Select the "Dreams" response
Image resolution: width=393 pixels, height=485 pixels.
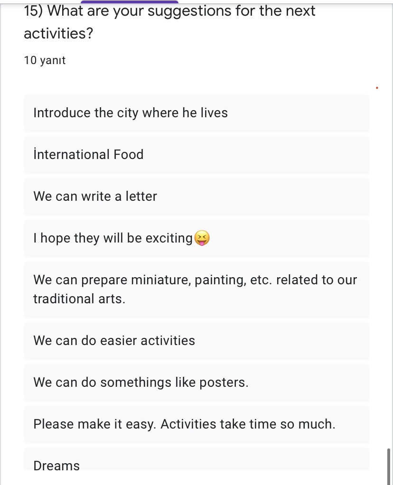pos(56,466)
